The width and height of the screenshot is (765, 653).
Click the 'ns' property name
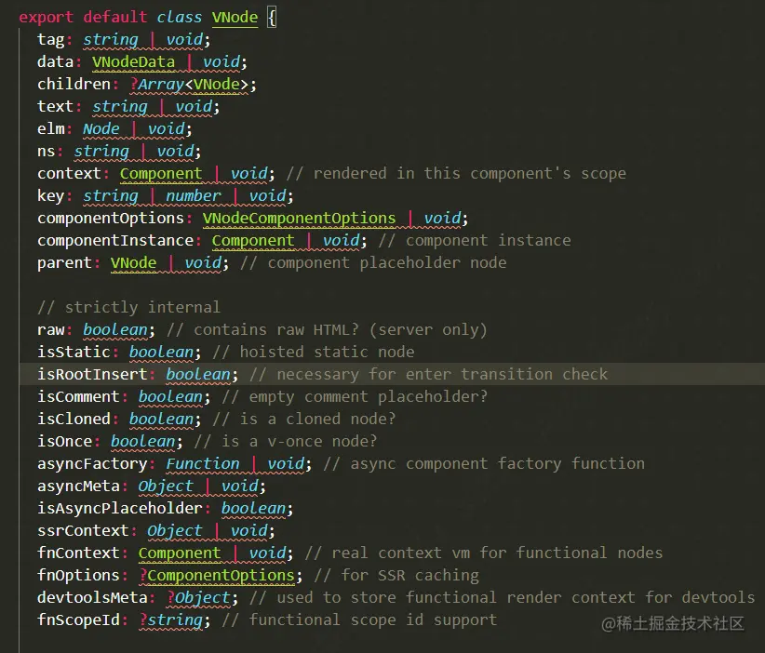coord(46,152)
